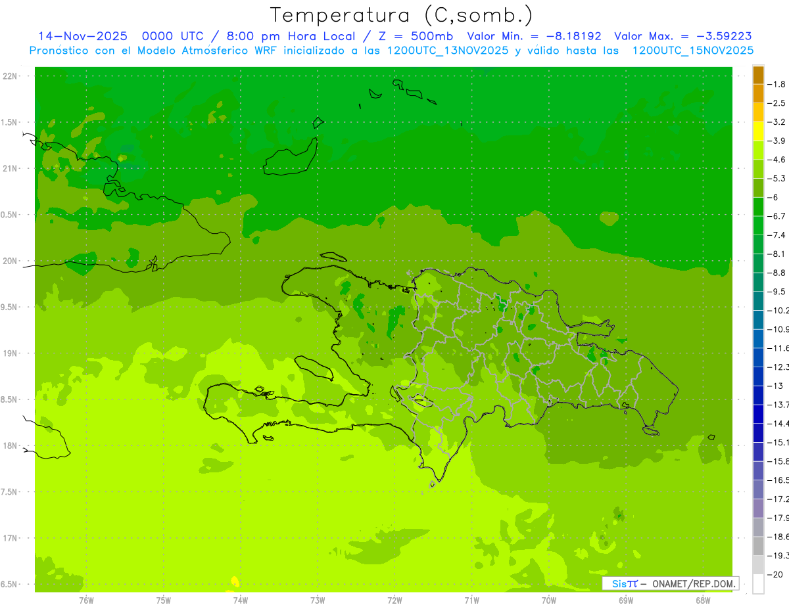Image resolution: width=789 pixels, height=609 pixels.
Task: Click the "Valor Min. = -8.18192" readout
Action: click(534, 36)
